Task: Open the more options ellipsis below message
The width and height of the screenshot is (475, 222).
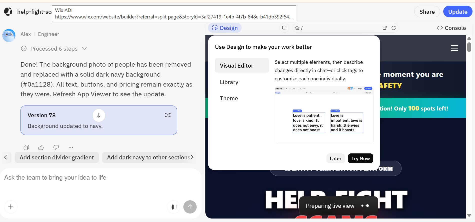Action: [x=71, y=147]
